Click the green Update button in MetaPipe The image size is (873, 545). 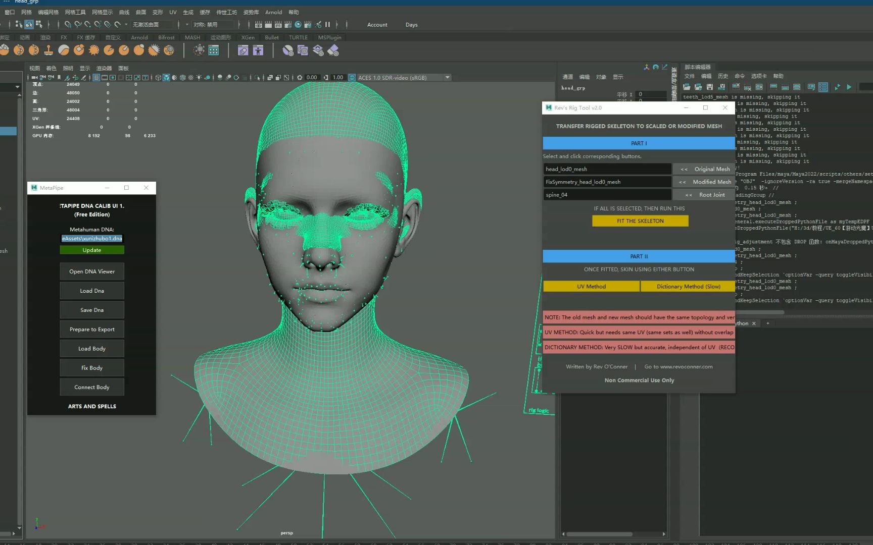[x=91, y=250]
